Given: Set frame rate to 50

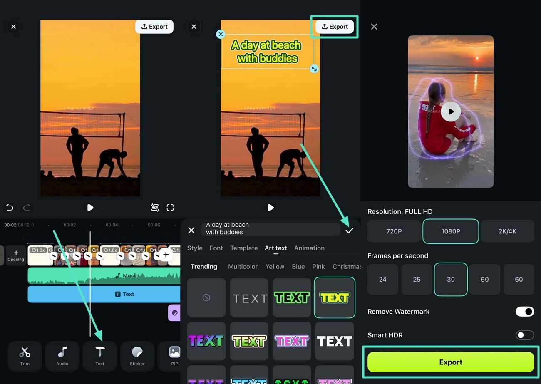Looking at the screenshot, I should [485, 280].
